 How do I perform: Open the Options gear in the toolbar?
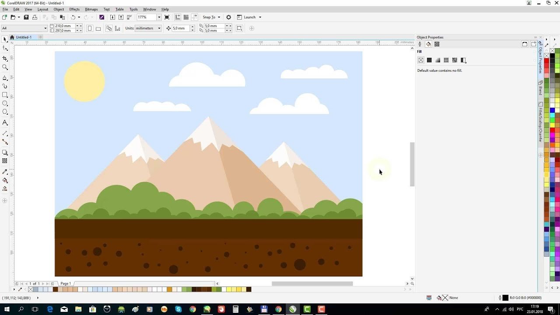pyautogui.click(x=228, y=17)
